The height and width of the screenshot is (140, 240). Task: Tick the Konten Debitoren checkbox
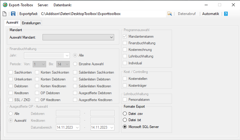point(37,79)
